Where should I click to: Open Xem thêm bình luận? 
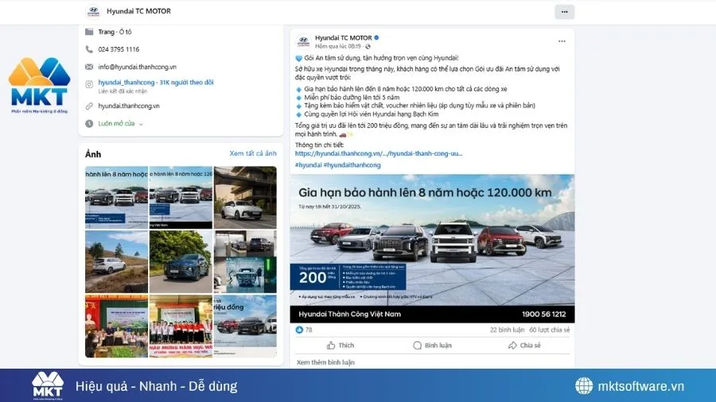325,362
